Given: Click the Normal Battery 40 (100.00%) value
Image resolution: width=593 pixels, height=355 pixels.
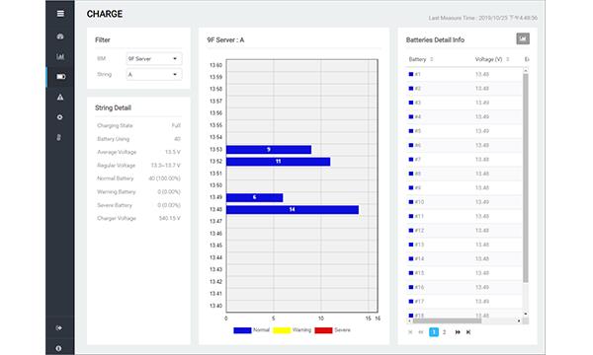Looking at the screenshot, I should tap(164, 178).
